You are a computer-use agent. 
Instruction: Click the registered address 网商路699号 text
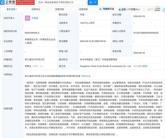52,76
